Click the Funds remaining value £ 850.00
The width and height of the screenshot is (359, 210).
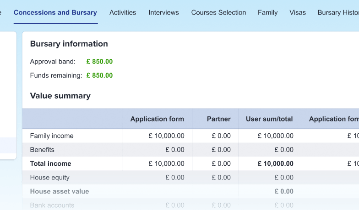pyautogui.click(x=99, y=76)
